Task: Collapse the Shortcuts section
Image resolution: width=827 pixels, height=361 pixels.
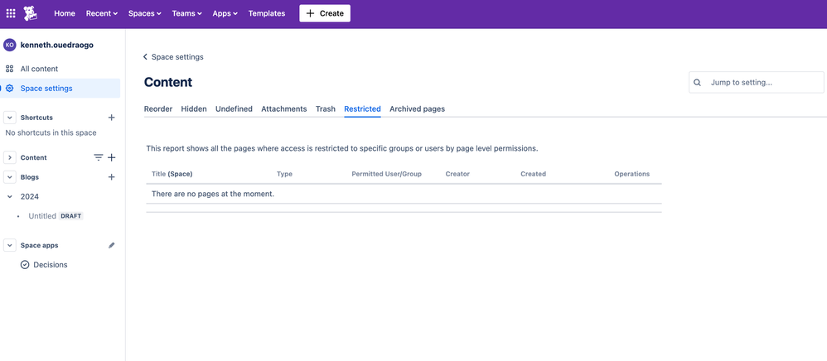Action: [9, 118]
